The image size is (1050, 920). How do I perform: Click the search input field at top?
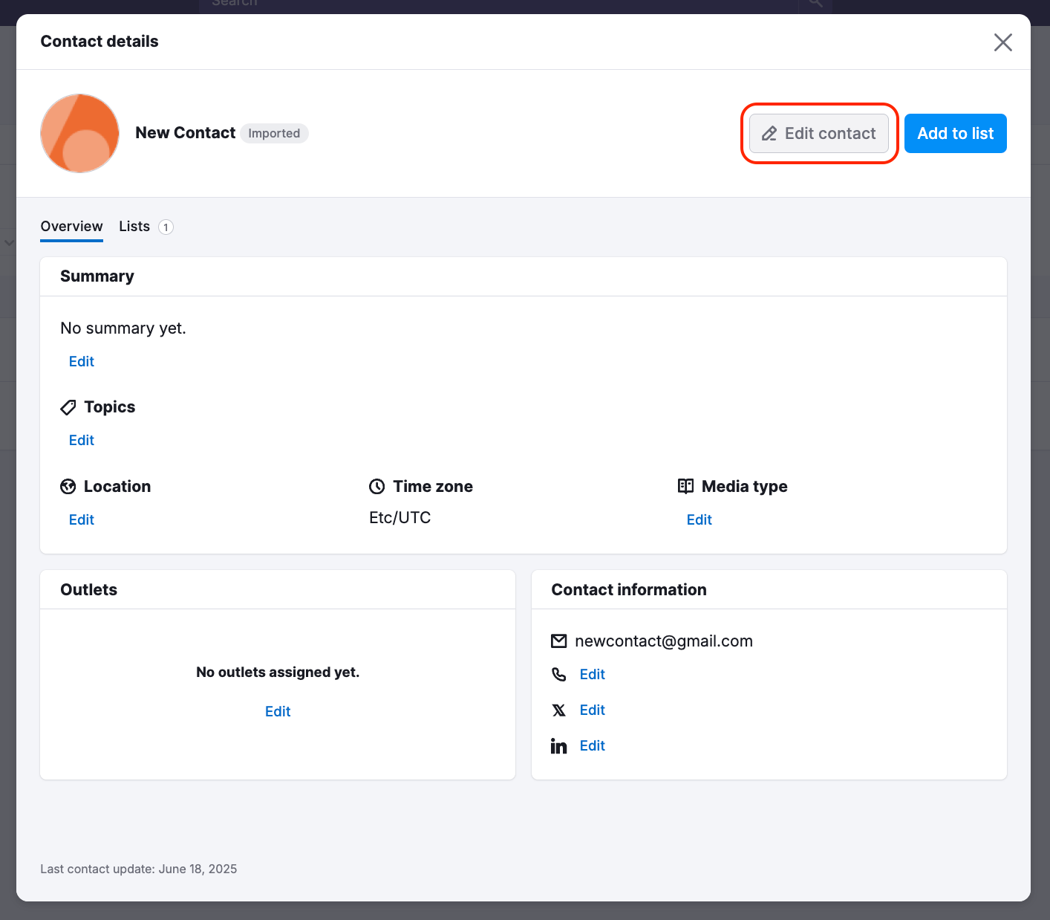(498, 4)
